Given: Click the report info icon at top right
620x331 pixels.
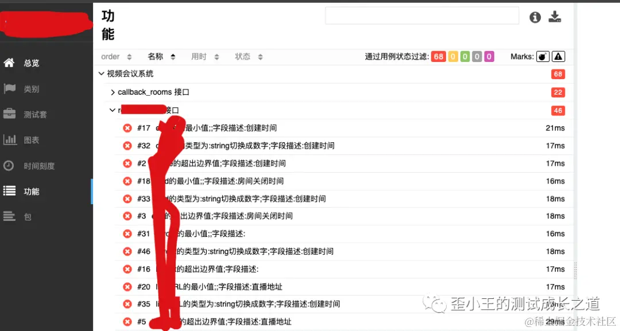Looking at the screenshot, I should click(534, 17).
